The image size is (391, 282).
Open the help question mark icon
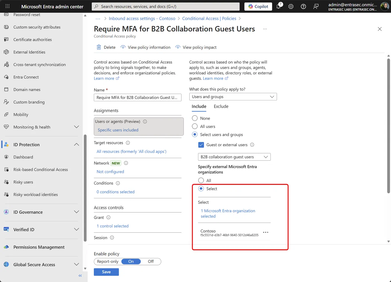pos(303,6)
